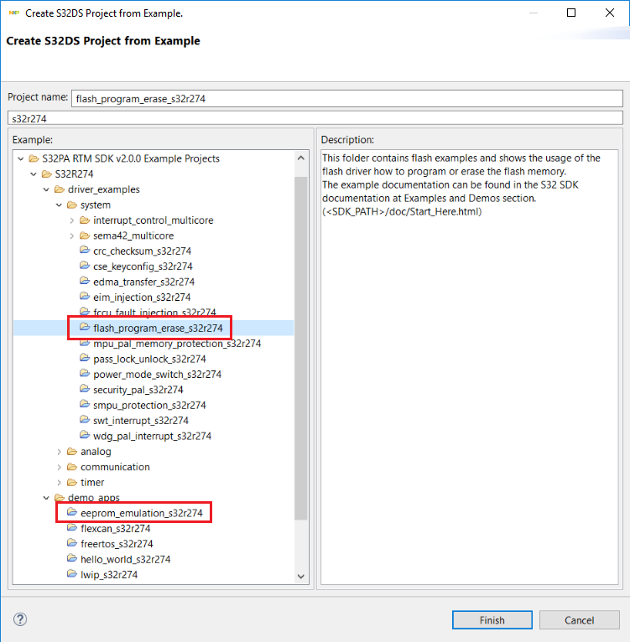
Task: Click the s32r274 filter text field
Action: point(315,118)
